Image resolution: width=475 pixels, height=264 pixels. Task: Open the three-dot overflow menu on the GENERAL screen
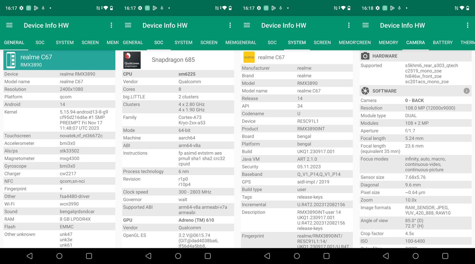(111, 25)
